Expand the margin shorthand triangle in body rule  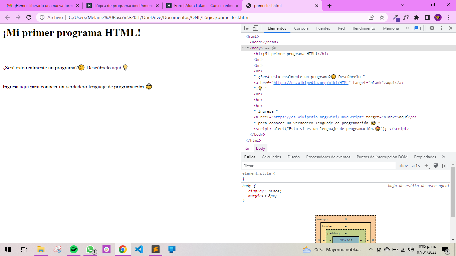click(x=266, y=196)
